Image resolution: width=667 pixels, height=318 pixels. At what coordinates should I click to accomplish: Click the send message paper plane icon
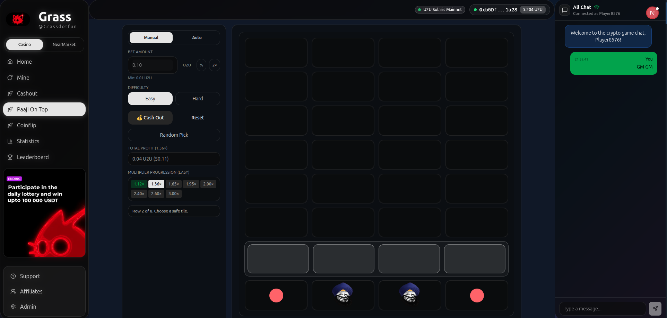[x=655, y=308]
